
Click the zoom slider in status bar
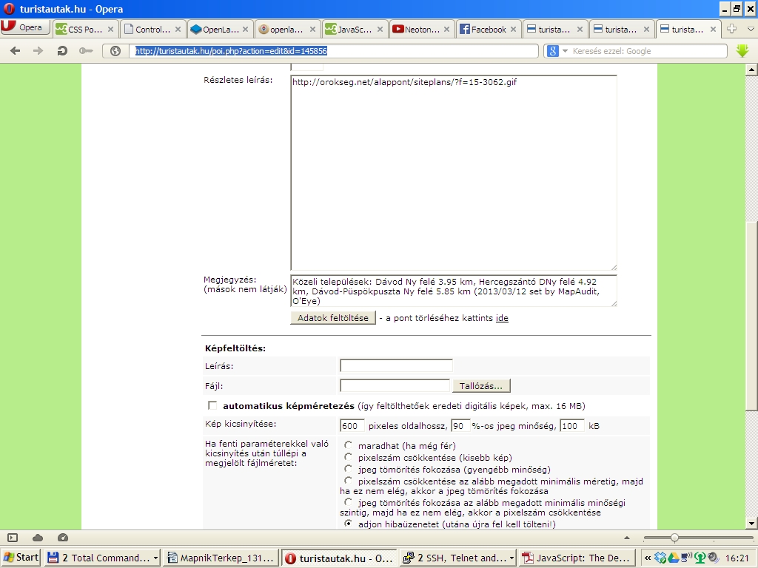674,538
